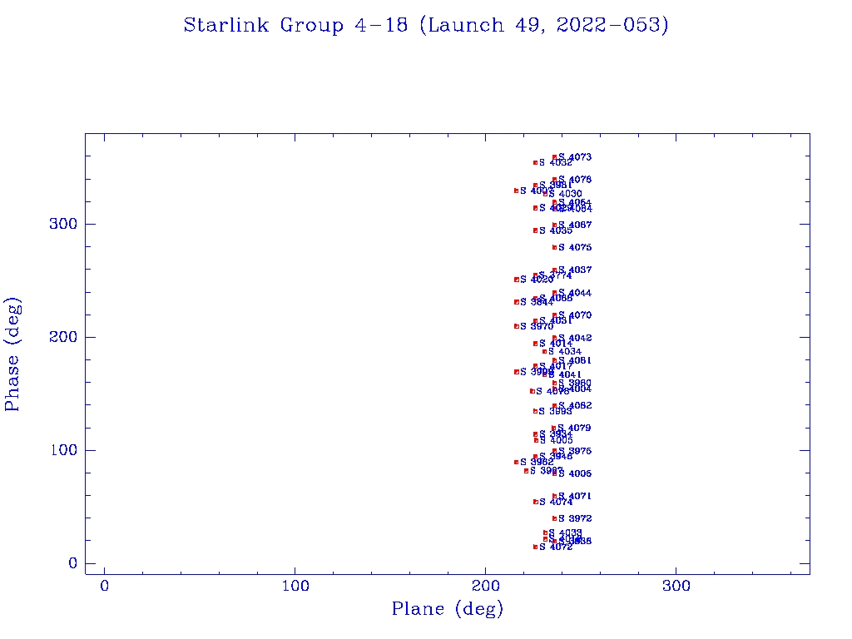Click the "S 4020" satellite label
Viewport: 852px width, 639px height.
(x=537, y=280)
